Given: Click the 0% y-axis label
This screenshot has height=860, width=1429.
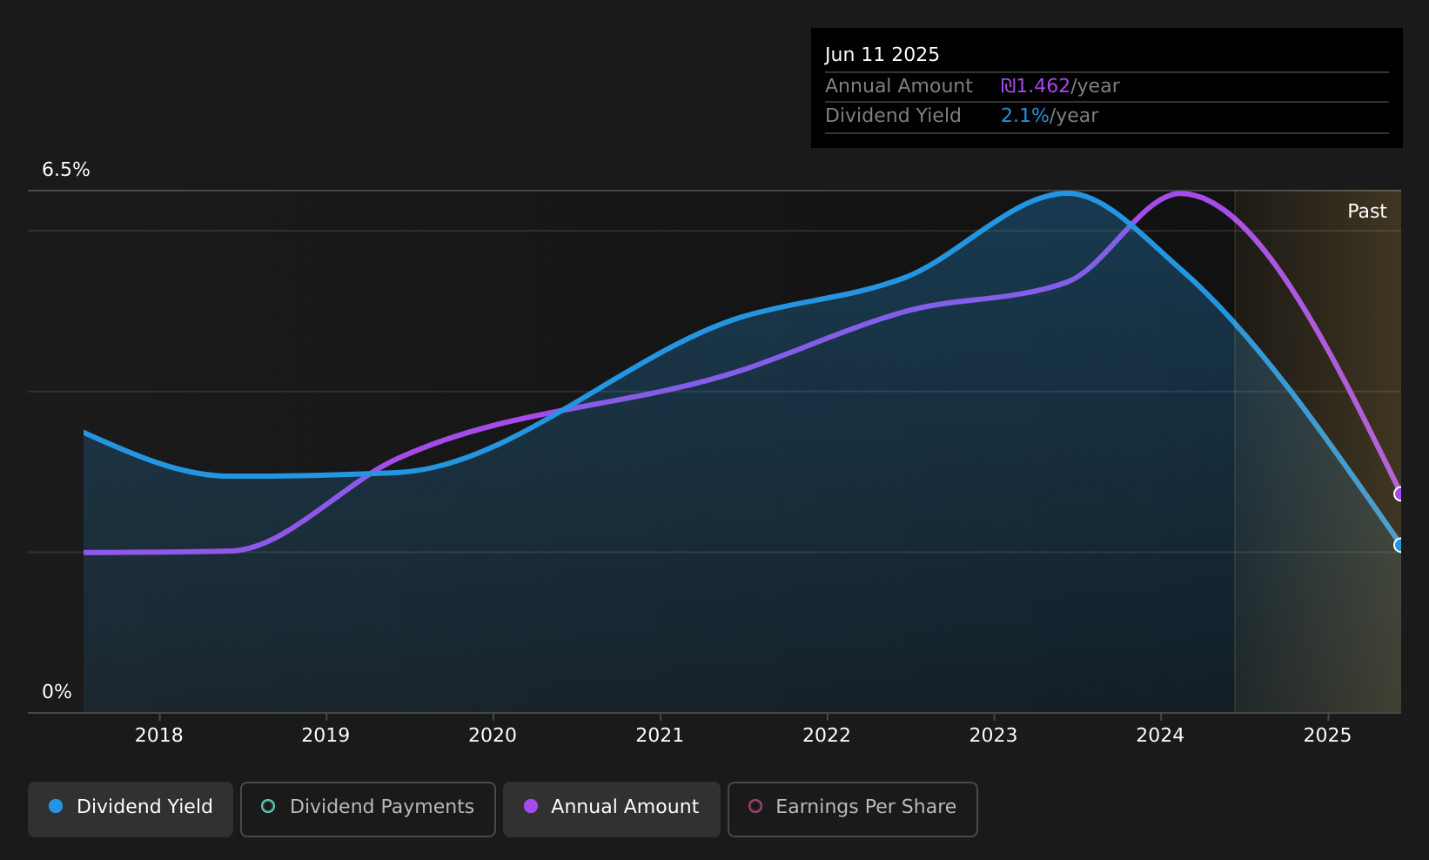Looking at the screenshot, I should [57, 692].
